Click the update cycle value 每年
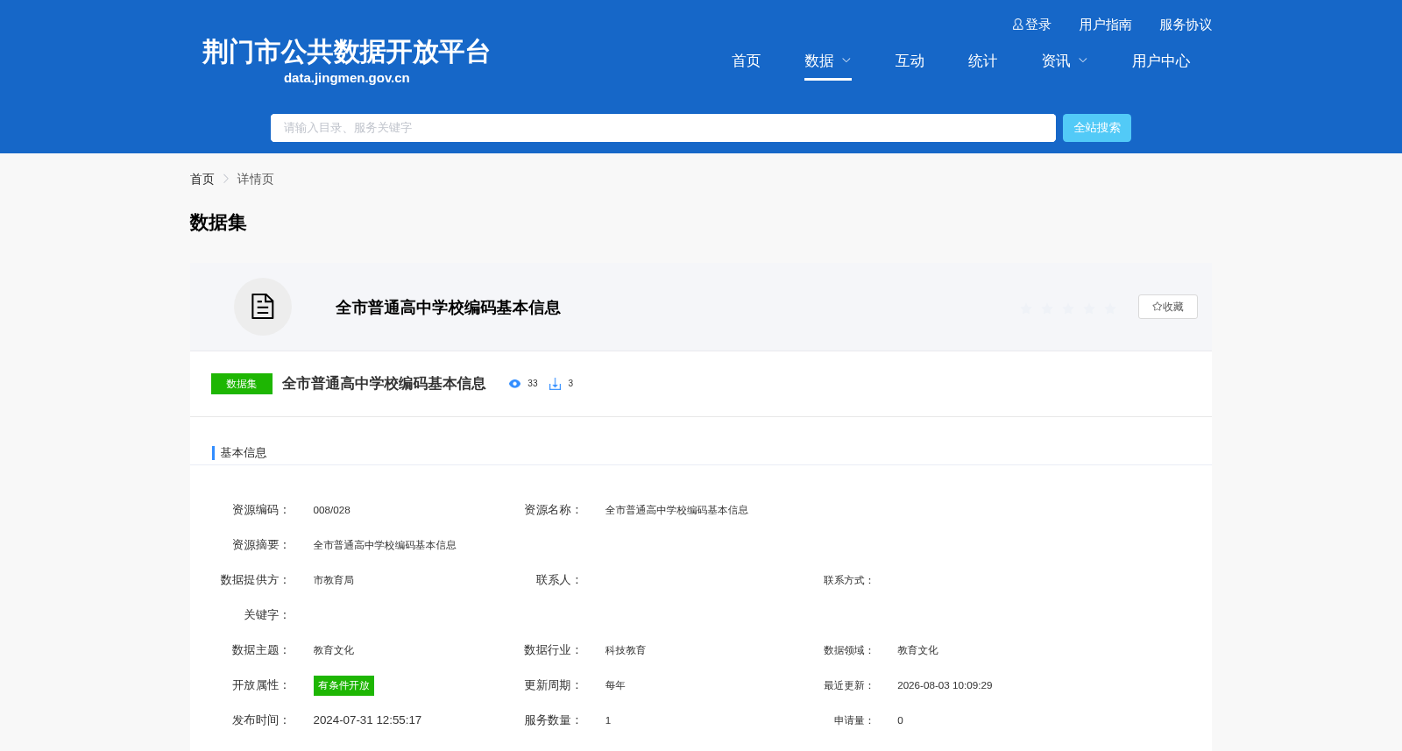The image size is (1402, 751). pos(615,685)
